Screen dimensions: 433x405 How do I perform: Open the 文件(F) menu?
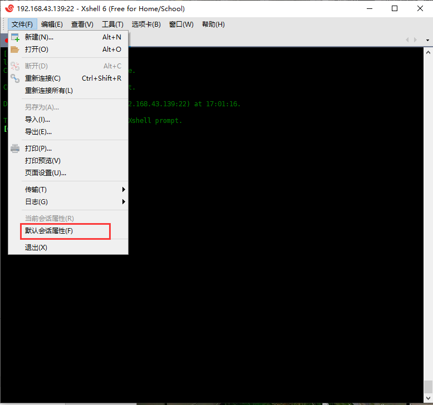[x=22, y=24]
